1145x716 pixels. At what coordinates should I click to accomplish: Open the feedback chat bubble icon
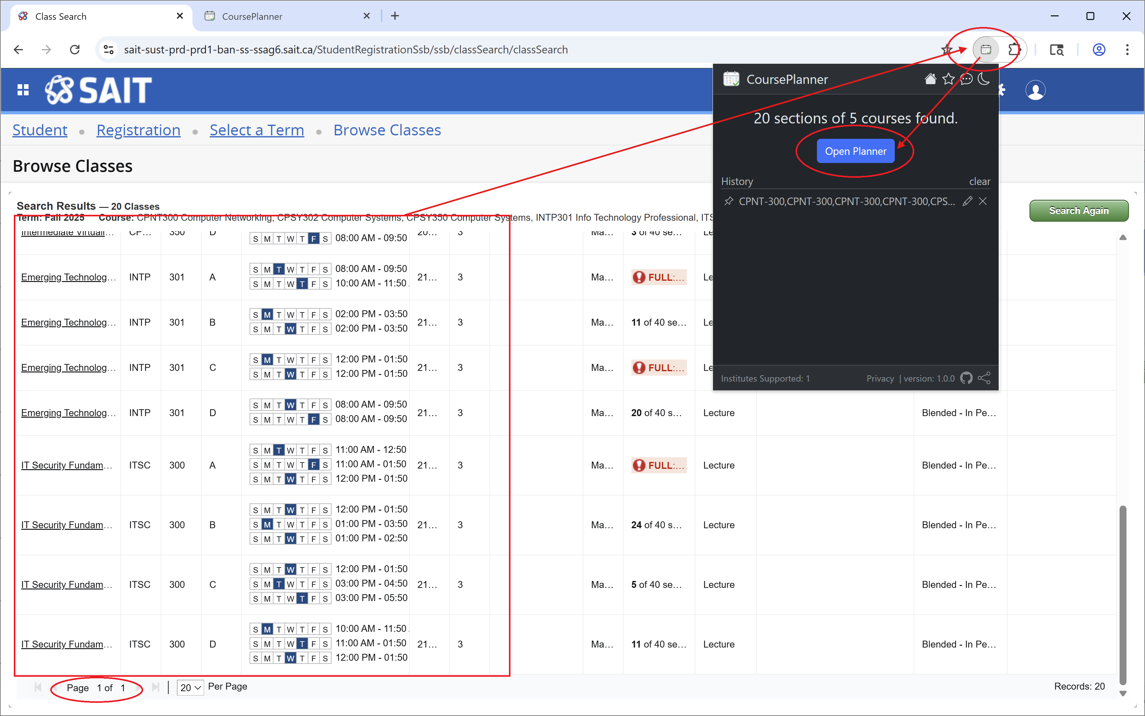(966, 79)
